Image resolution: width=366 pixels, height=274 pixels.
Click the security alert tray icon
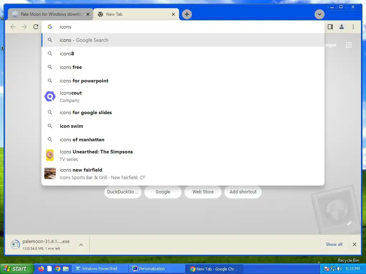pyautogui.click(x=327, y=269)
